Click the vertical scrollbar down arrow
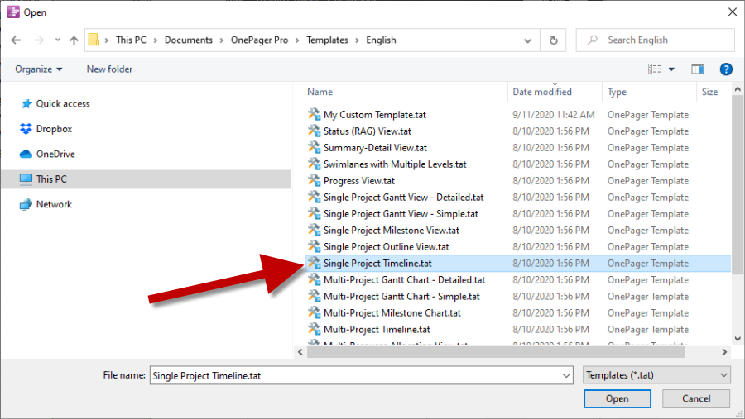The height and width of the screenshot is (419, 745). click(738, 339)
